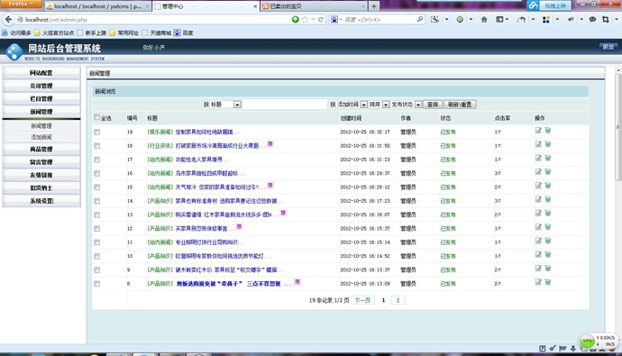622x356 pixels.
Task: Edit news row number 13
Action: click(x=538, y=214)
